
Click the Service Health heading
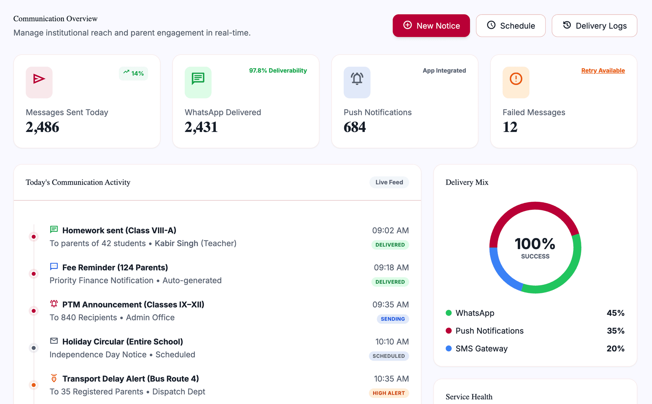click(x=469, y=397)
